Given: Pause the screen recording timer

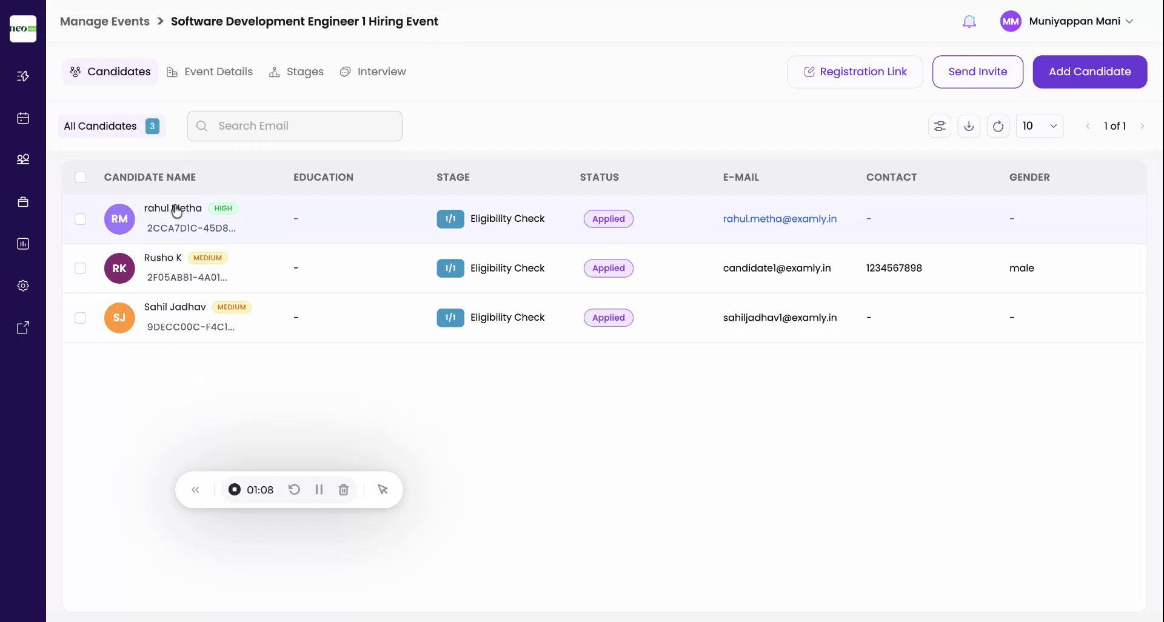Looking at the screenshot, I should [x=319, y=489].
